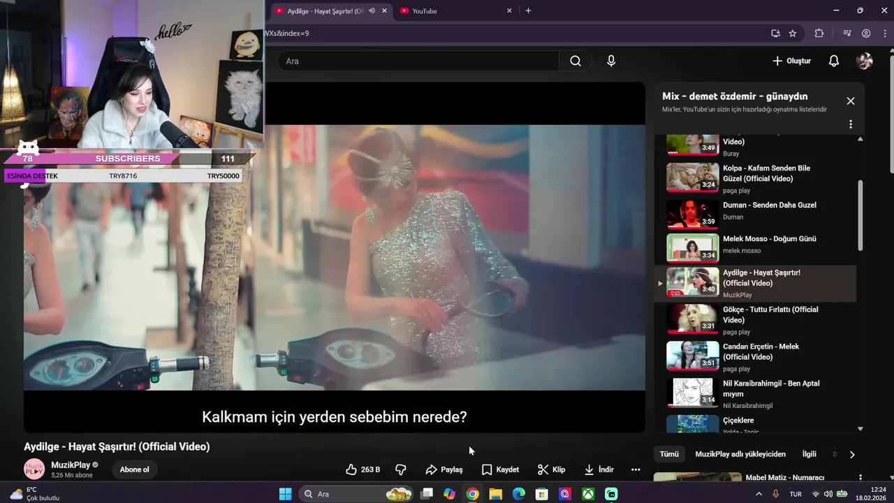Click the Klip clip button
894x503 pixels.
pos(551,469)
